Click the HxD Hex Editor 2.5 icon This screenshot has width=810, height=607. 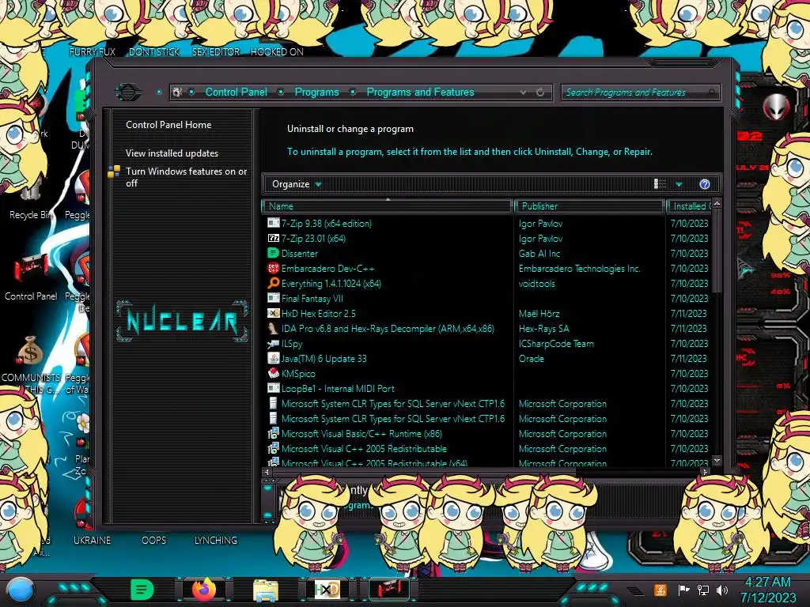click(x=273, y=313)
